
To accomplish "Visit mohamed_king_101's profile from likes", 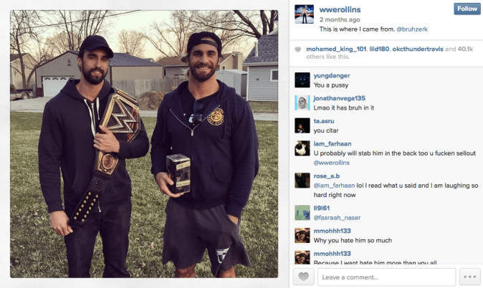I will click(336, 49).
